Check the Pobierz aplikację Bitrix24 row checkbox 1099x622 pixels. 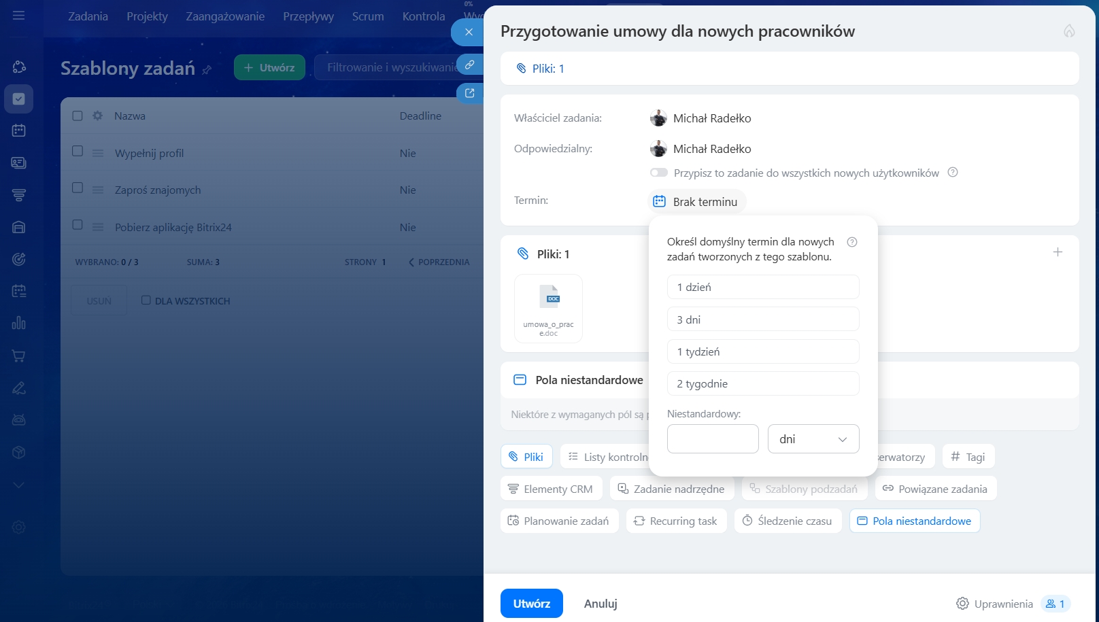[x=78, y=224]
